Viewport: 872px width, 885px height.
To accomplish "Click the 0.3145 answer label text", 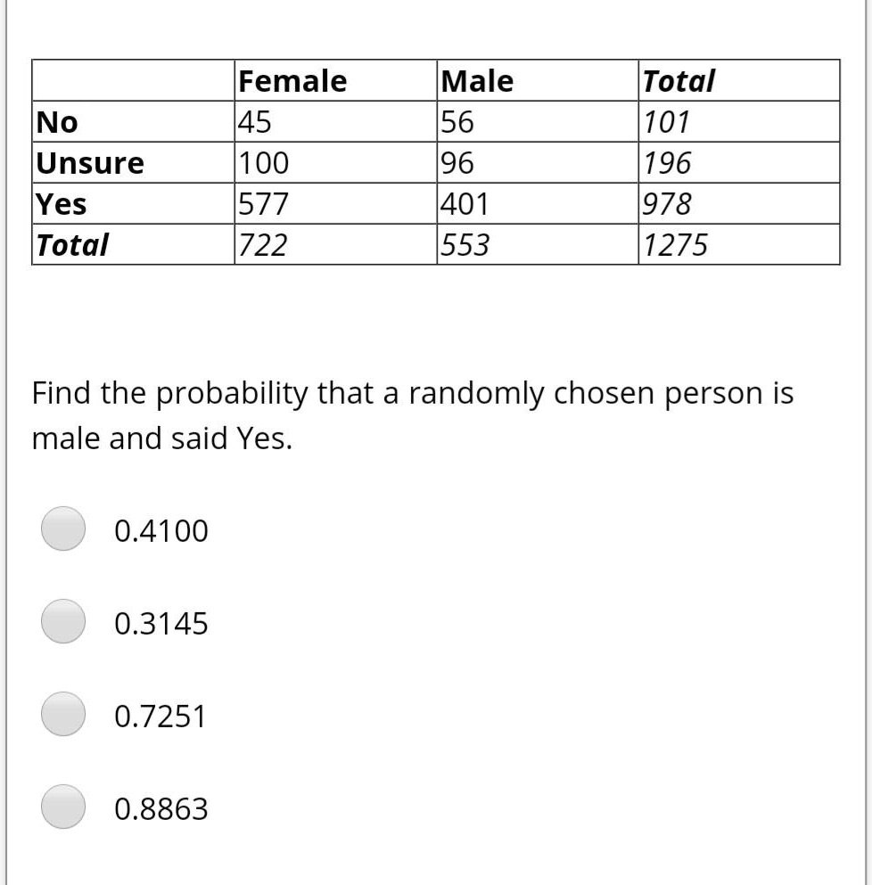I will (161, 622).
